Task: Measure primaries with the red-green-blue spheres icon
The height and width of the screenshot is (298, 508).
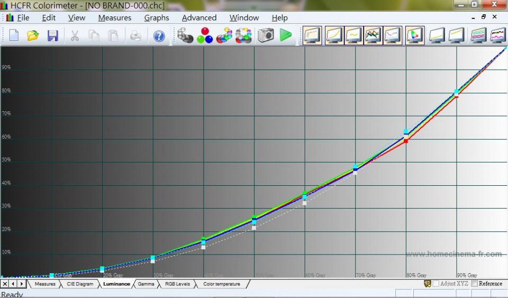Action: 204,35
